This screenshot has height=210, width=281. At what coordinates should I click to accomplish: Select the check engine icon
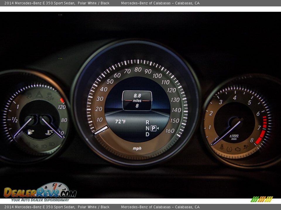point(238,149)
